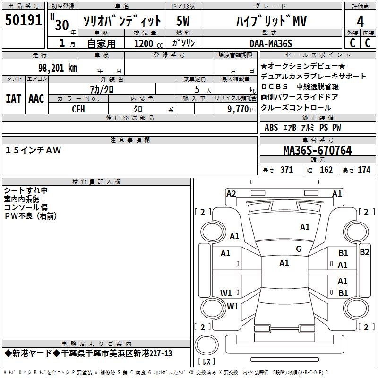Click the grade ハイブリッドMV

[x=270, y=21]
